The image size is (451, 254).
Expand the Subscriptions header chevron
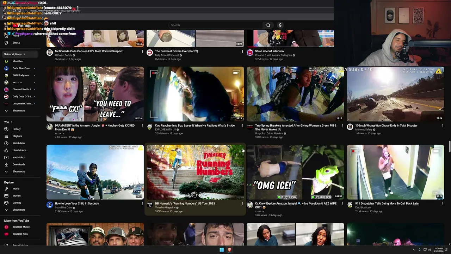click(x=24, y=54)
